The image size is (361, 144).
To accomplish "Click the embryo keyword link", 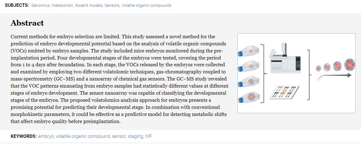I will 46,136.
